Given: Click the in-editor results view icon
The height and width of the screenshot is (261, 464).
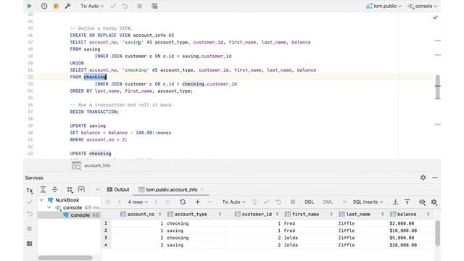Looking at the screenshot, I should tap(154, 6).
